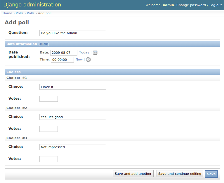Click Save and add another
Viewport: 224px width, 183px height.
[133, 174]
